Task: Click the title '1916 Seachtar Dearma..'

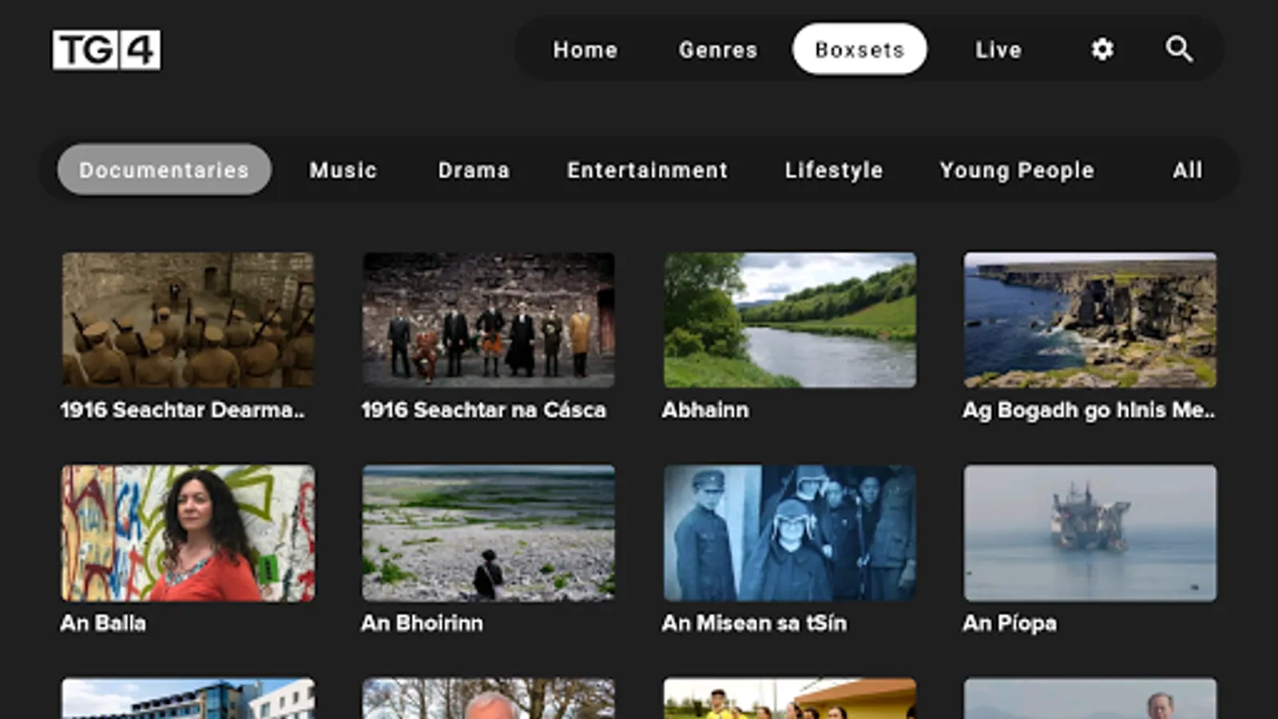Action: [183, 410]
